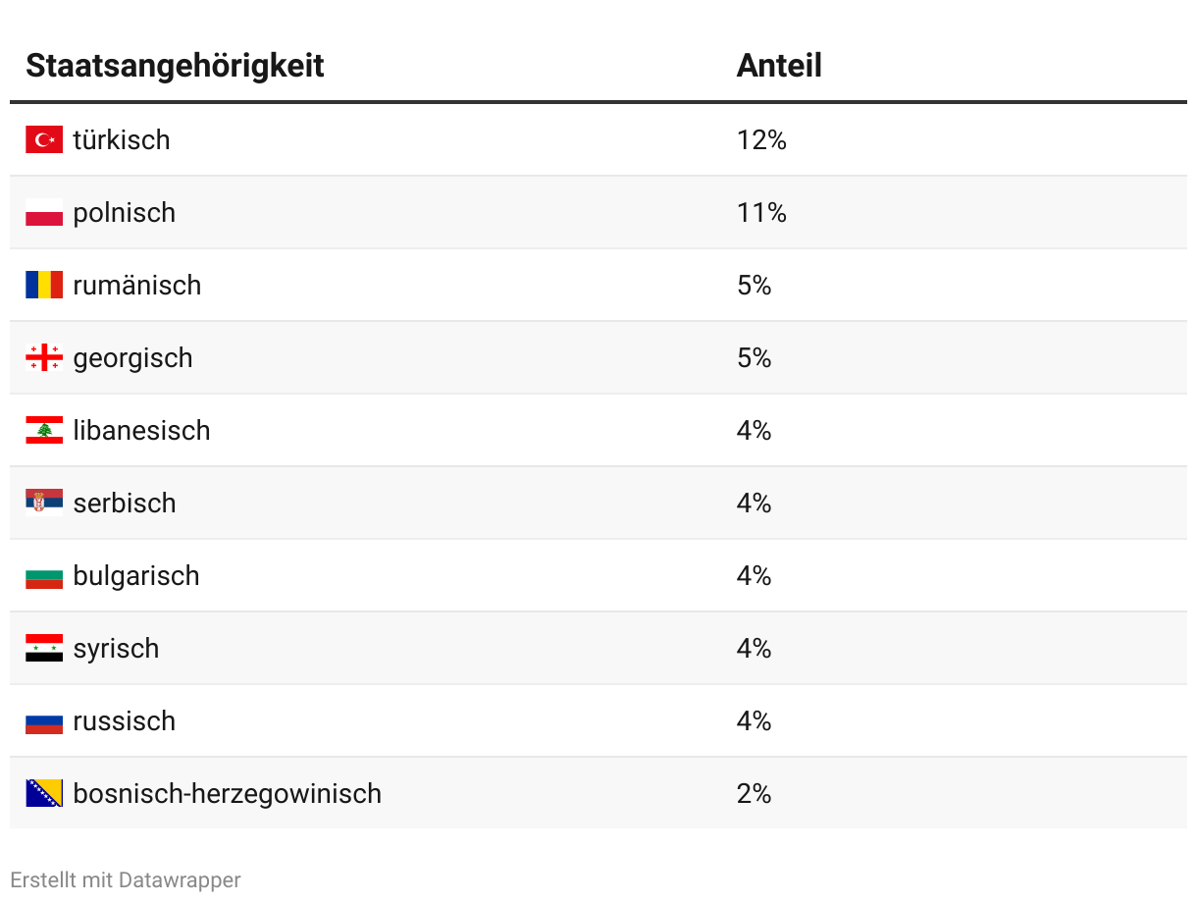Click the Romanian flag icon
This screenshot has width=1197, height=903.
(44, 285)
